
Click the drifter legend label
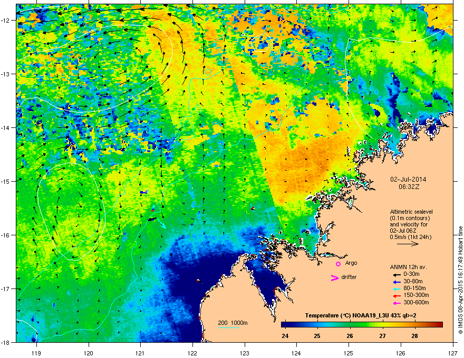coord(349,277)
